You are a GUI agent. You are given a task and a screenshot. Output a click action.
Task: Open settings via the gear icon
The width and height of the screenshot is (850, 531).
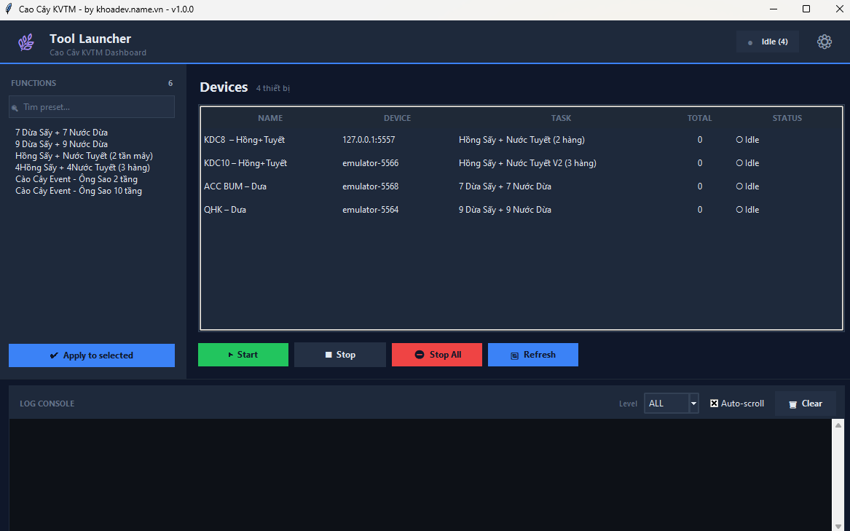point(824,42)
